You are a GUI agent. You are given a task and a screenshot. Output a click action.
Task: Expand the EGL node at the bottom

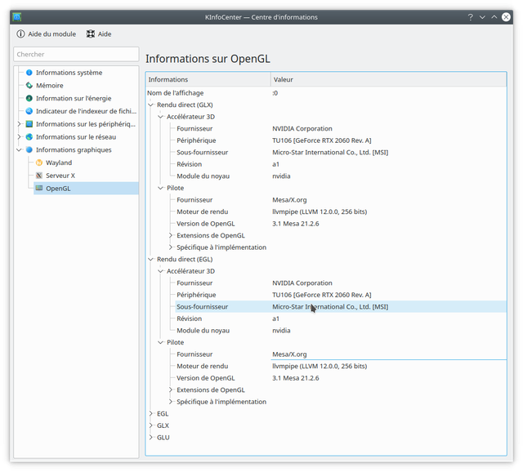pos(150,414)
